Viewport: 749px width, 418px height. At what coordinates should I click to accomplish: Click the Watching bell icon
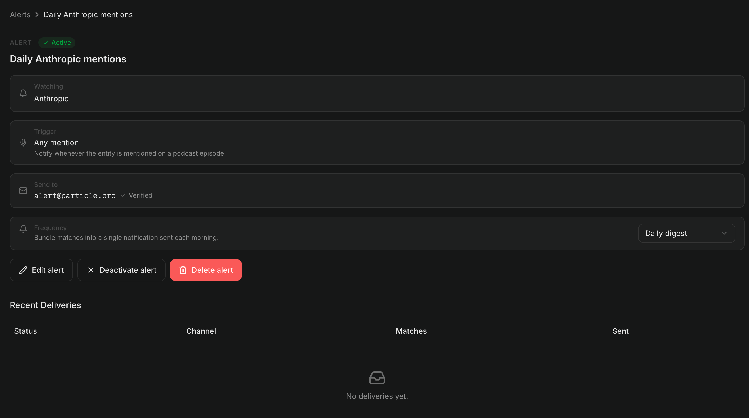pyautogui.click(x=23, y=93)
